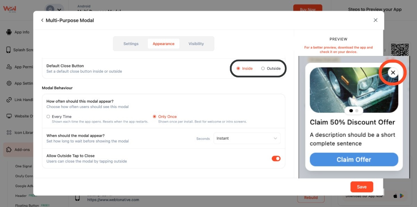Click the back arrow beside Multi-Purpose Modal
This screenshot has width=417, height=207.
pyautogui.click(x=42, y=20)
